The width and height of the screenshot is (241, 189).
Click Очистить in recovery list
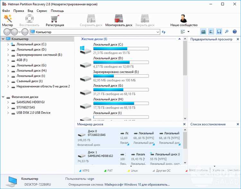click(233, 170)
